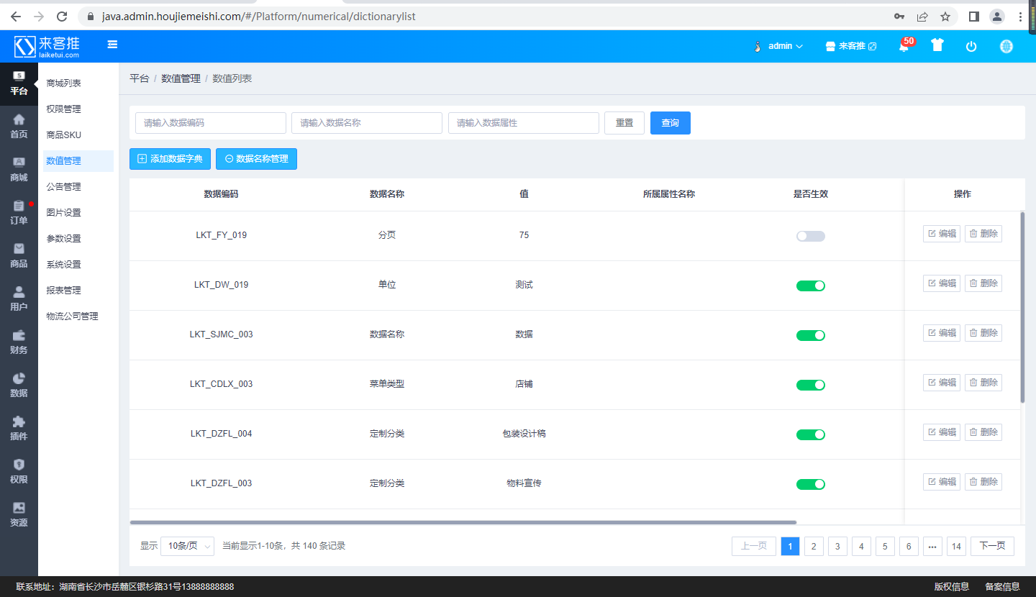Open 报表管理 in the submenu
1036x597 pixels.
coord(63,291)
